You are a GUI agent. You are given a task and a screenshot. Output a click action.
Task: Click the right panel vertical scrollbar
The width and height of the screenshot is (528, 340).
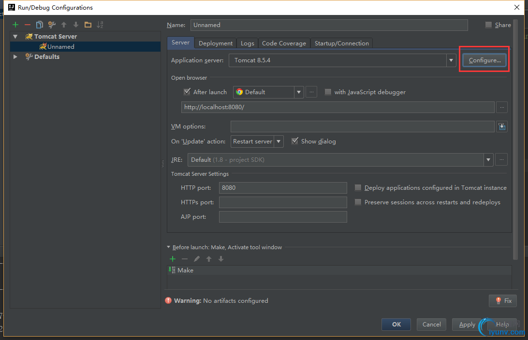coord(515,140)
